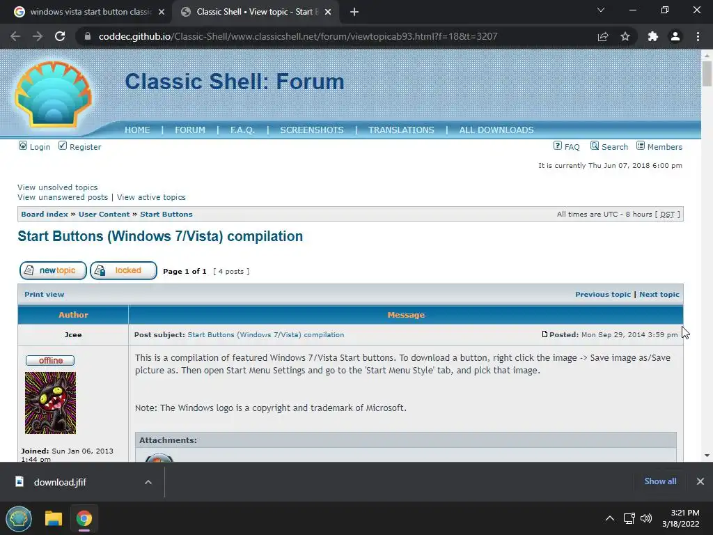Image resolution: width=713 pixels, height=535 pixels.
Task: Open SCREENSHOTS in site navigation
Action: coord(312,130)
